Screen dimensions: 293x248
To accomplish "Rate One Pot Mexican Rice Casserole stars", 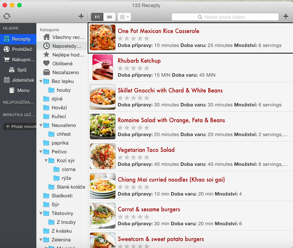I will click(133, 39).
